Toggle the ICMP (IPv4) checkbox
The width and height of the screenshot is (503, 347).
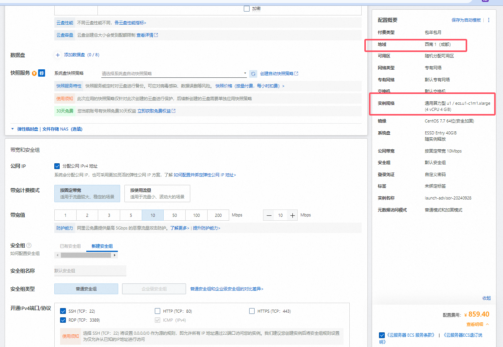pyautogui.click(x=158, y=320)
